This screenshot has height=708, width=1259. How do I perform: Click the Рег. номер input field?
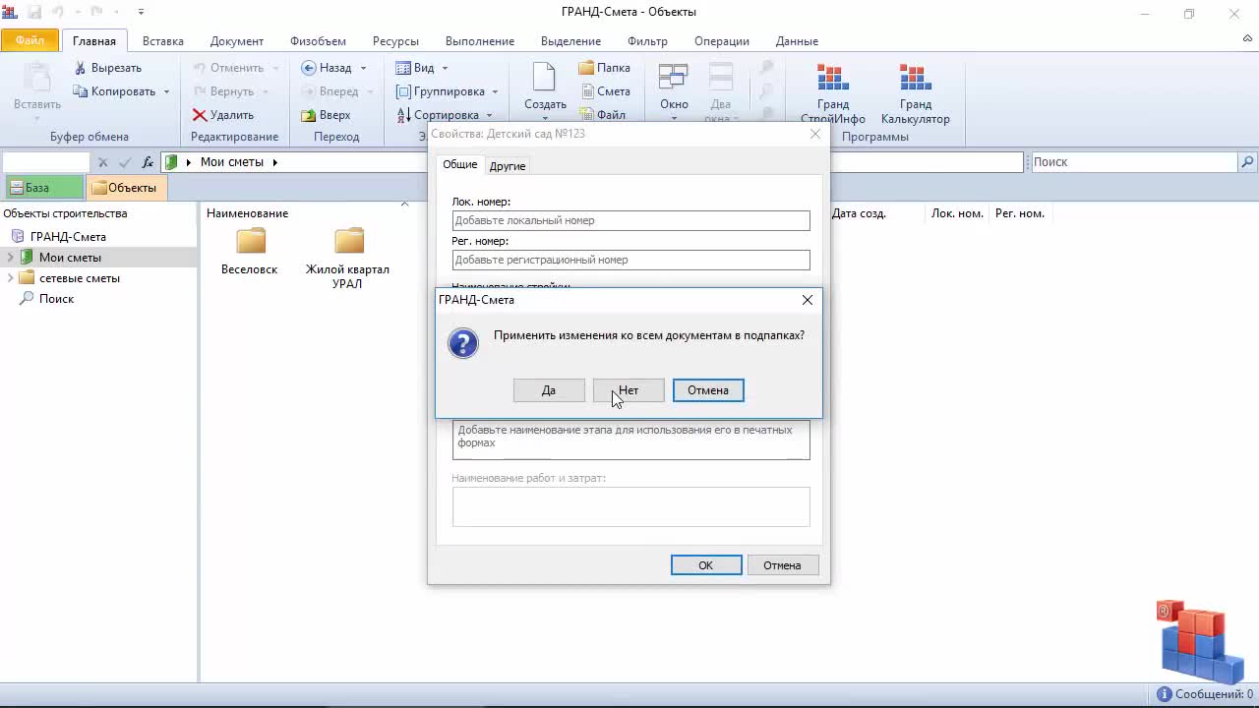click(x=631, y=260)
